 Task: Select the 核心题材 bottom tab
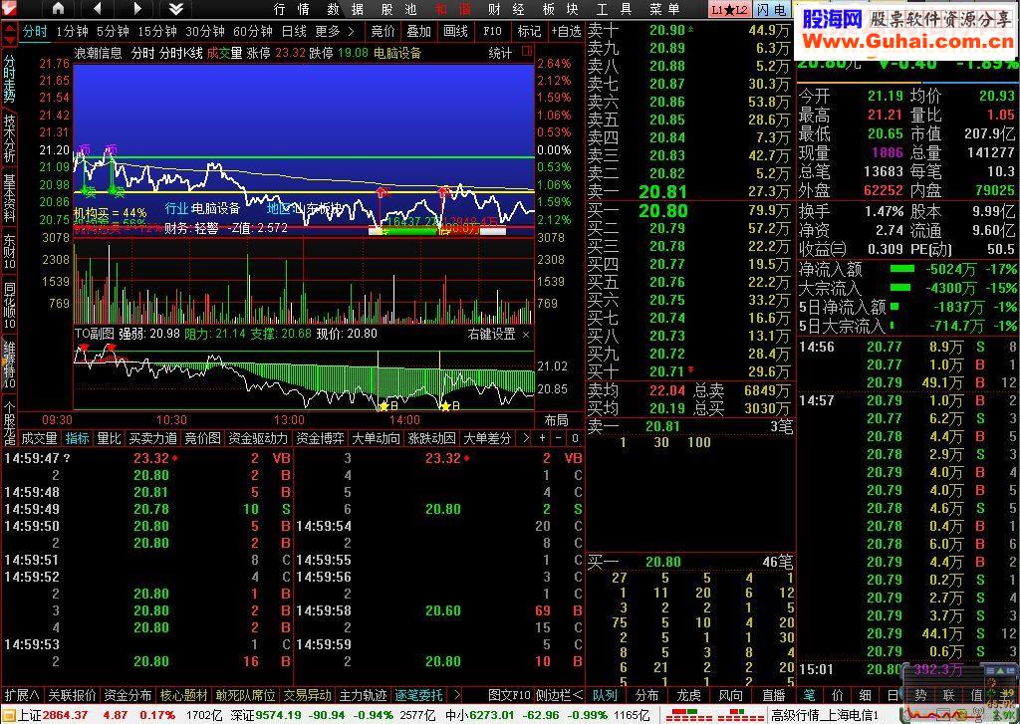(x=183, y=695)
